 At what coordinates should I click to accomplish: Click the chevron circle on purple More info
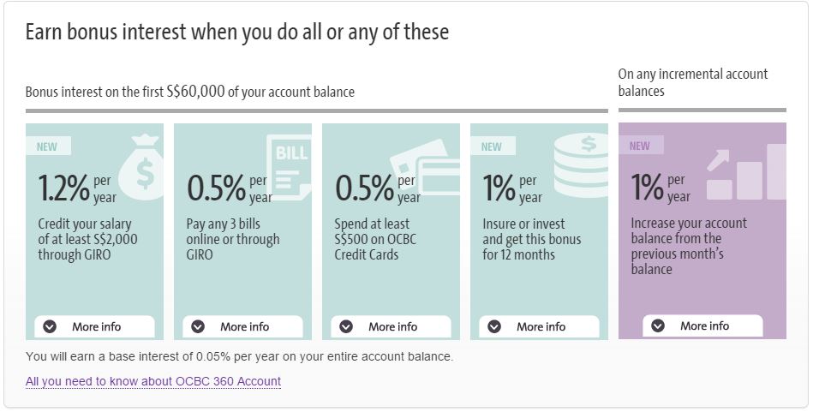[658, 325]
